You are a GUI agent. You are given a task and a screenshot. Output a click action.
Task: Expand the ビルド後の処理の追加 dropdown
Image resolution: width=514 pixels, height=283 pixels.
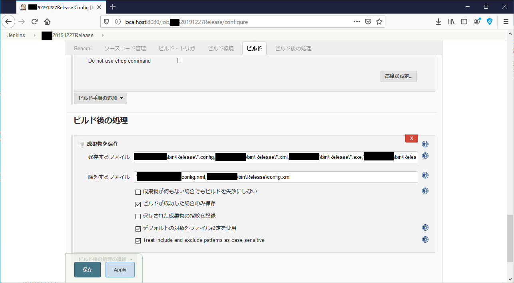click(x=106, y=259)
